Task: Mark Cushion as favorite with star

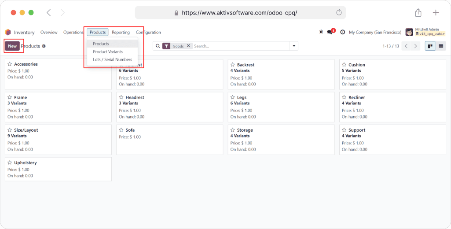Action: click(344, 65)
